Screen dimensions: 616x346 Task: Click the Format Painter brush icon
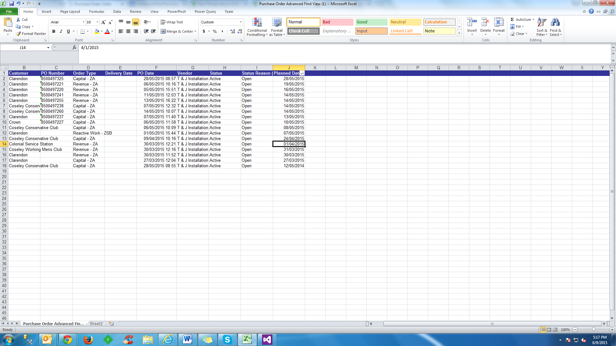click(19, 34)
